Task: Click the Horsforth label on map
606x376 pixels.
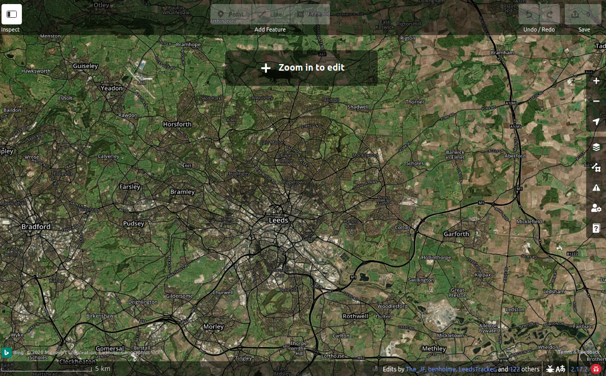Action: pyautogui.click(x=177, y=124)
